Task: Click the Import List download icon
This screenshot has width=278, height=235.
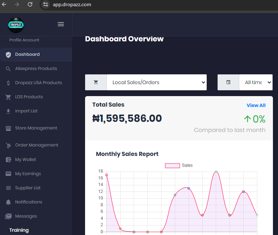Action: coord(8,111)
